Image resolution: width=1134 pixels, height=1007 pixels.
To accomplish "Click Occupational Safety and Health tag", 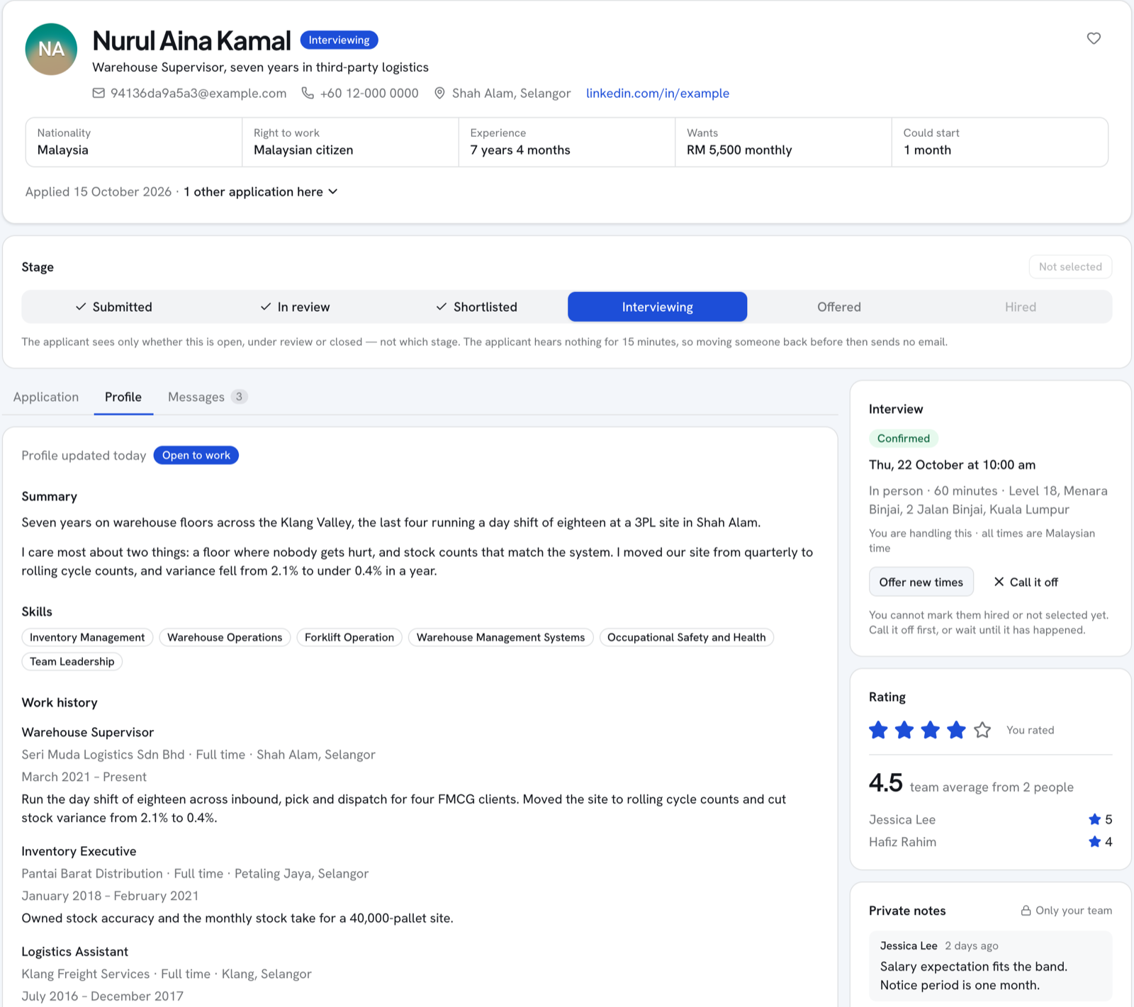I will click(x=686, y=637).
